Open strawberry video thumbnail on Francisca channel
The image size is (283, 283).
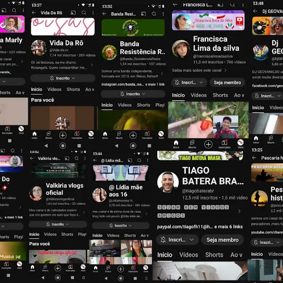point(208,120)
